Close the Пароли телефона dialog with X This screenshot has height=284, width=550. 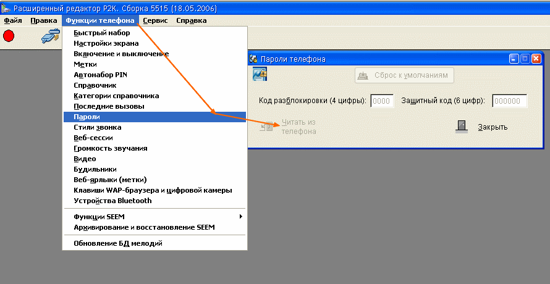(536, 59)
